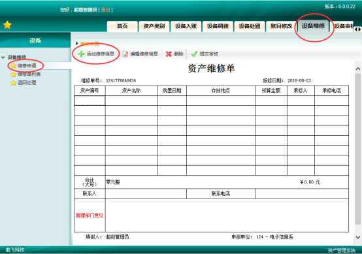362x254 pixels.
Task: Click the 零元整 amount text
Action: 113,182
